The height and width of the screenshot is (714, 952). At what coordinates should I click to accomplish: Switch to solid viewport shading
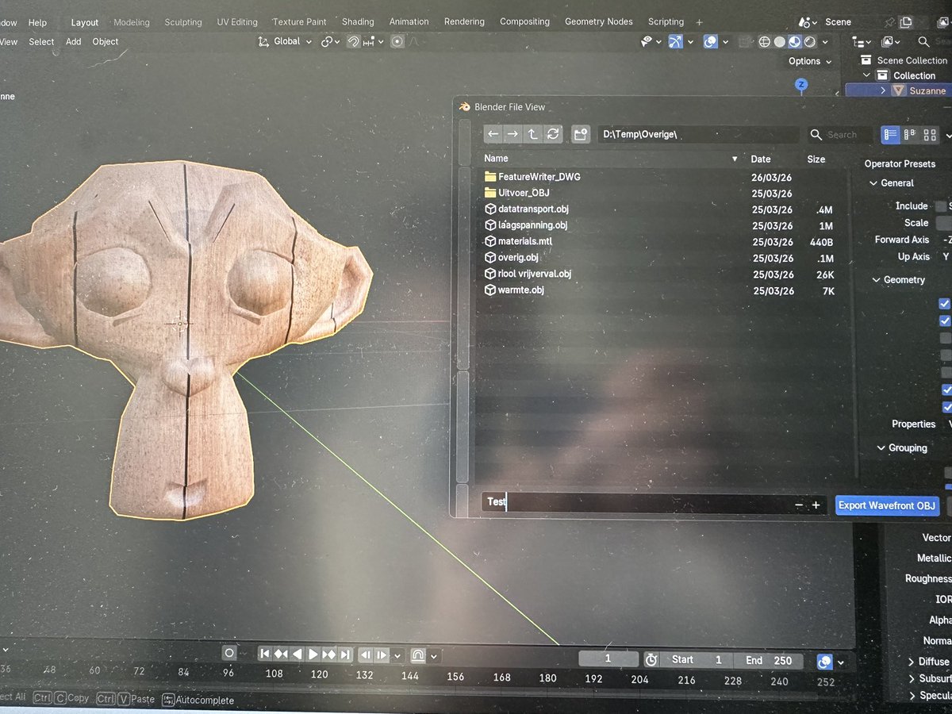click(x=779, y=41)
